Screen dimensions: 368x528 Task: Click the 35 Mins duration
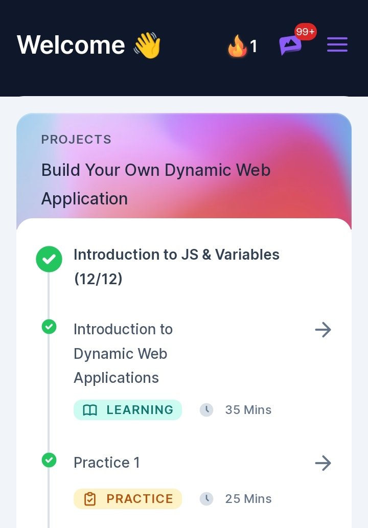click(248, 410)
